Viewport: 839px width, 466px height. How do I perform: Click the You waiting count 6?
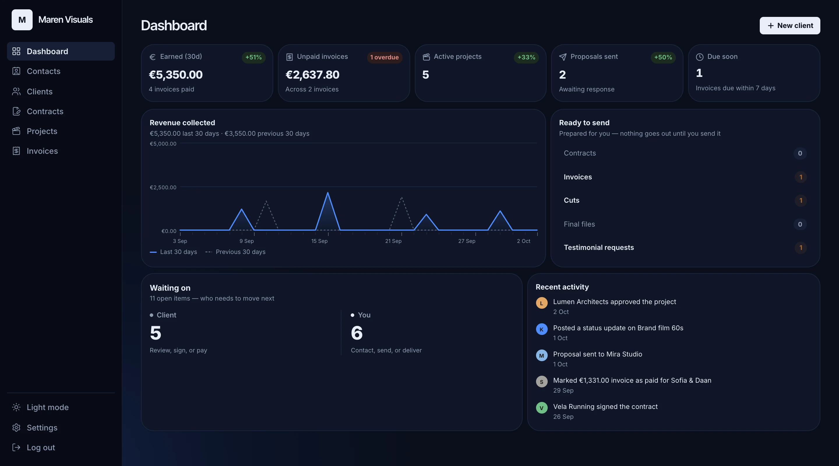(x=357, y=333)
